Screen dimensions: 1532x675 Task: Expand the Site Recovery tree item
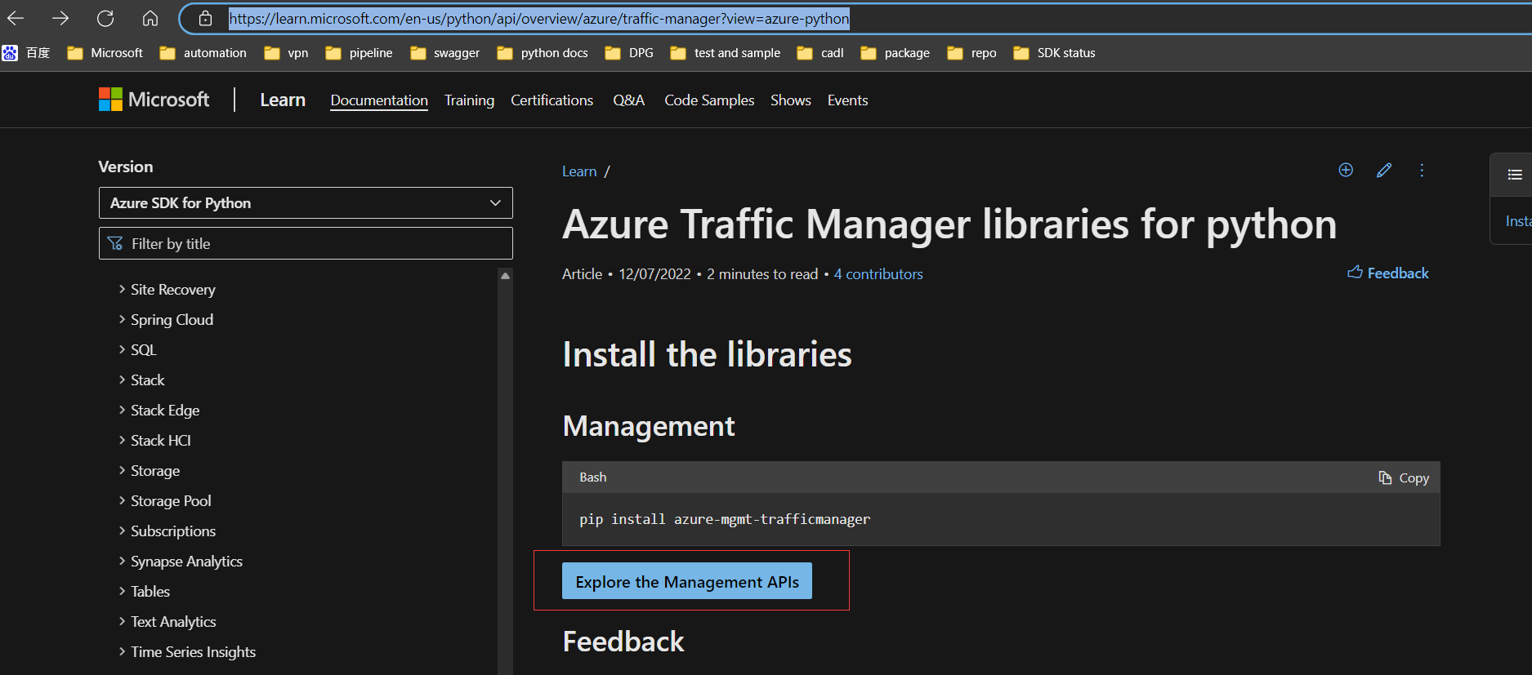[172, 290]
